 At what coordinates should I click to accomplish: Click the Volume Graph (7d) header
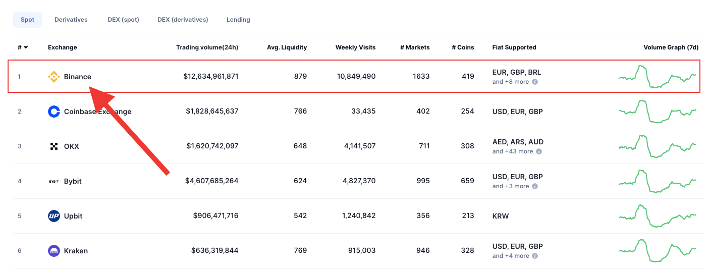671,47
